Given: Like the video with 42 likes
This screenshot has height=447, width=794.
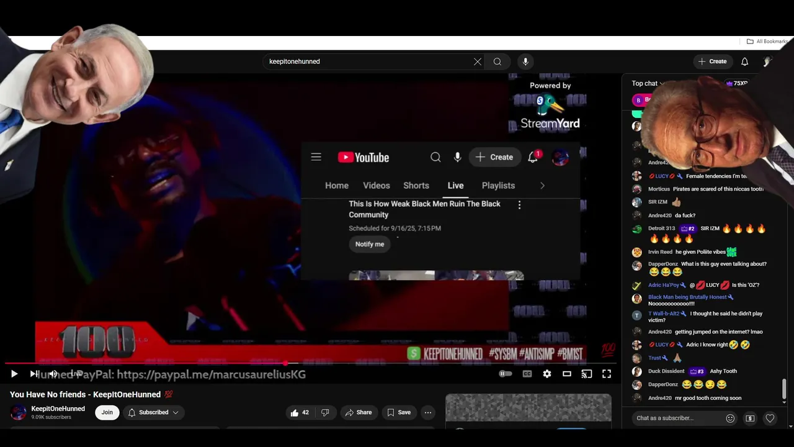Looking at the screenshot, I should (x=300, y=412).
